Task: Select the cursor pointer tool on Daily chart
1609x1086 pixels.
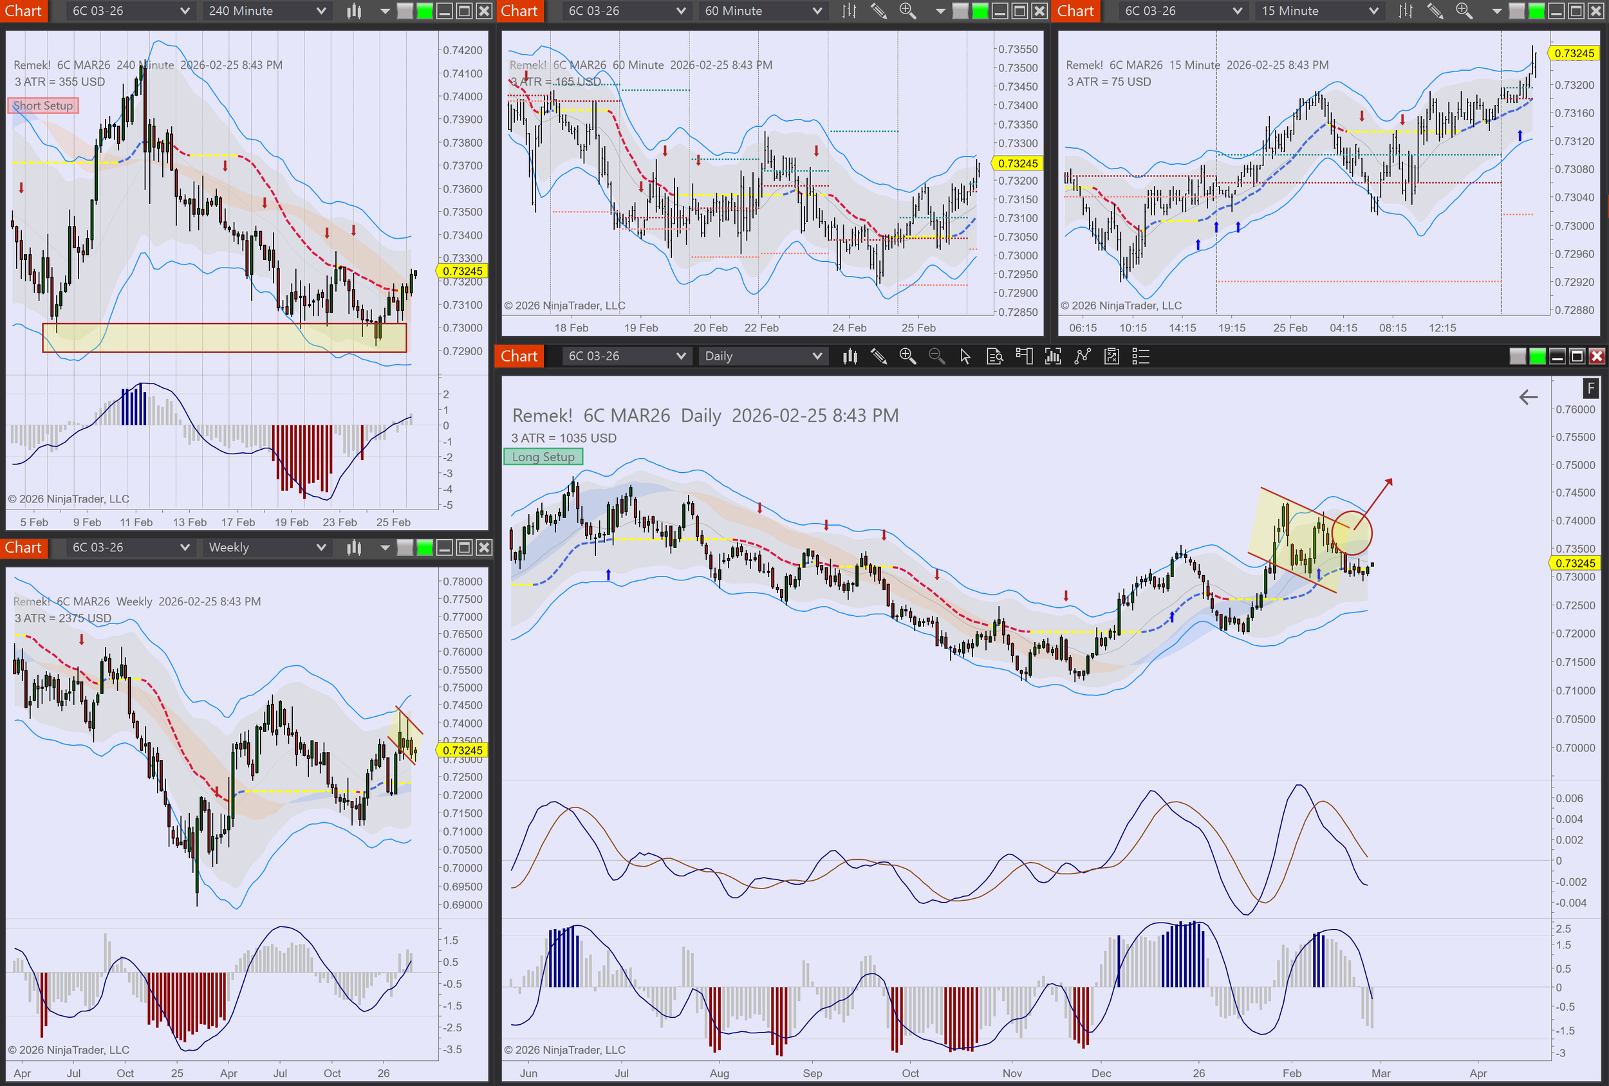Action: 965,356
